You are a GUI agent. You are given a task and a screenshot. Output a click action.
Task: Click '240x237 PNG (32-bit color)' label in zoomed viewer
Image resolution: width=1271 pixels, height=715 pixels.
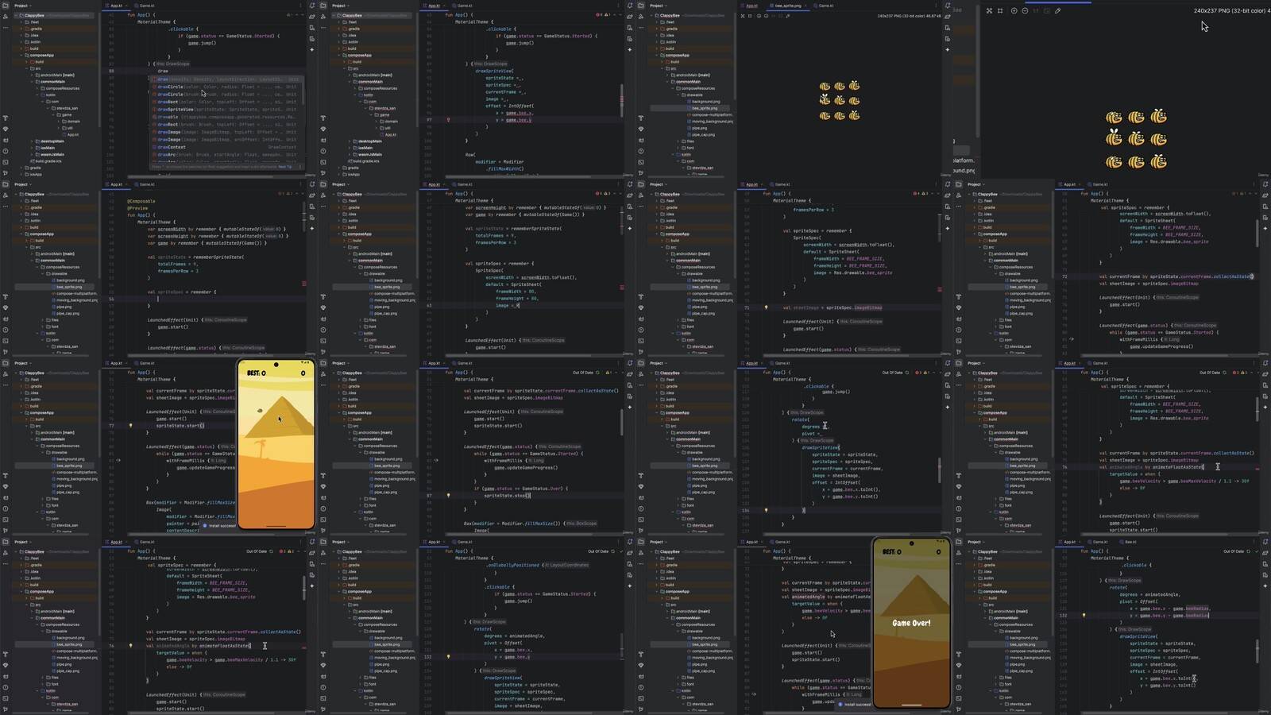[x=1230, y=10]
